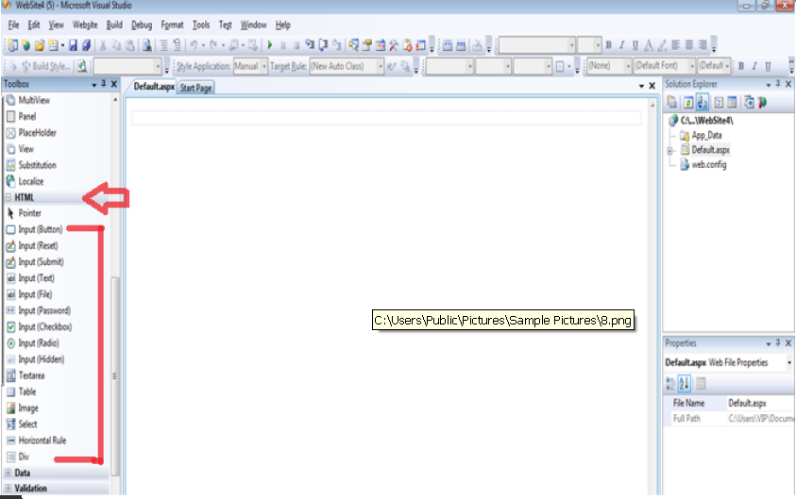Click the View Code icon in Solution Explorer
This screenshot has height=499, width=796.
(x=719, y=103)
